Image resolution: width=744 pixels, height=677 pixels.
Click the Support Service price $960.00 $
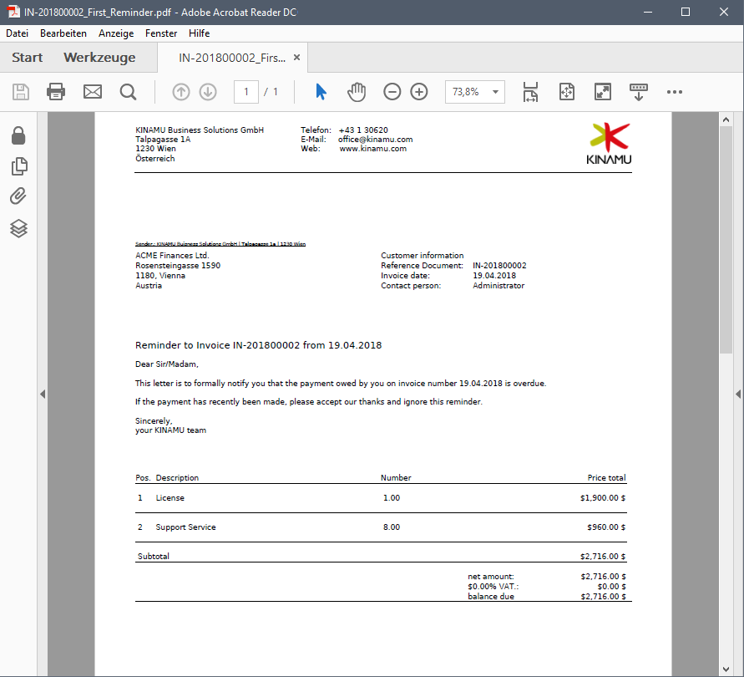pyautogui.click(x=606, y=527)
